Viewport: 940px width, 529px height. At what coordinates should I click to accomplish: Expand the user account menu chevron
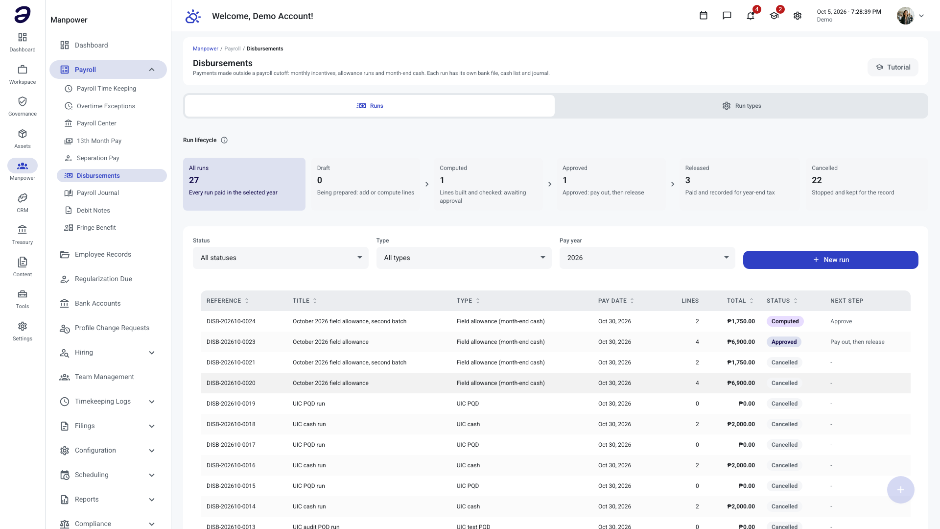921,16
